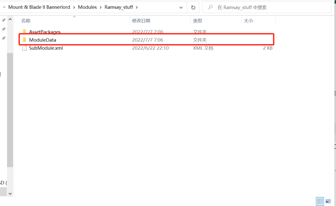Select the AssetPackages folder name
This screenshot has width=336, height=206.
45,32
